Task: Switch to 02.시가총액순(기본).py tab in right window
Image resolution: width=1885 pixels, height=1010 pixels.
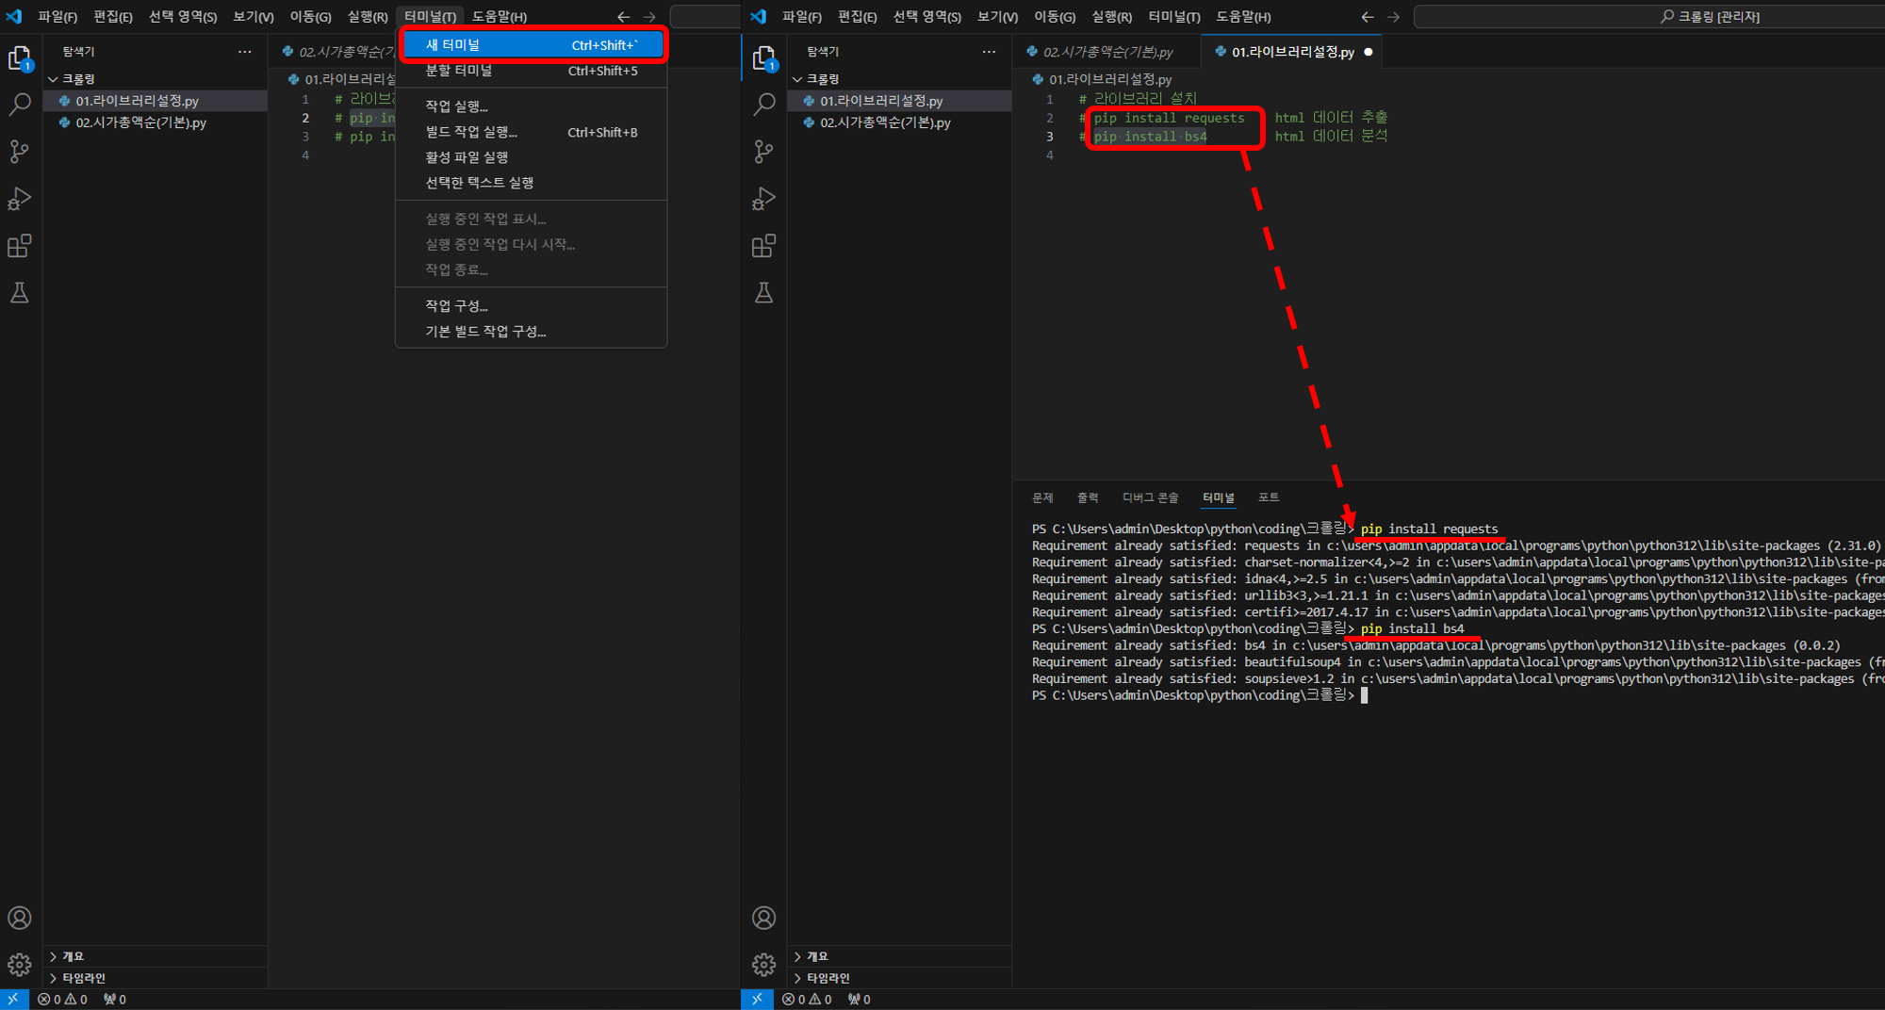Action: click(1107, 52)
